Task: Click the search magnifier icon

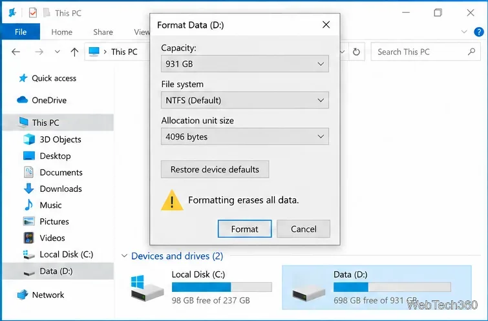Action: point(471,52)
